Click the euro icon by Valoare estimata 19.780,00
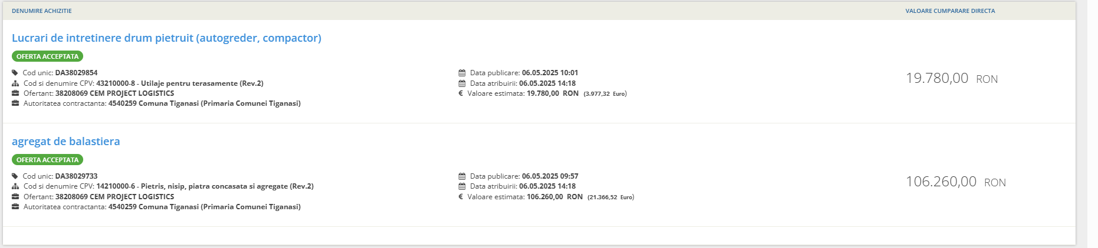The height and width of the screenshot is (248, 1098). (461, 93)
